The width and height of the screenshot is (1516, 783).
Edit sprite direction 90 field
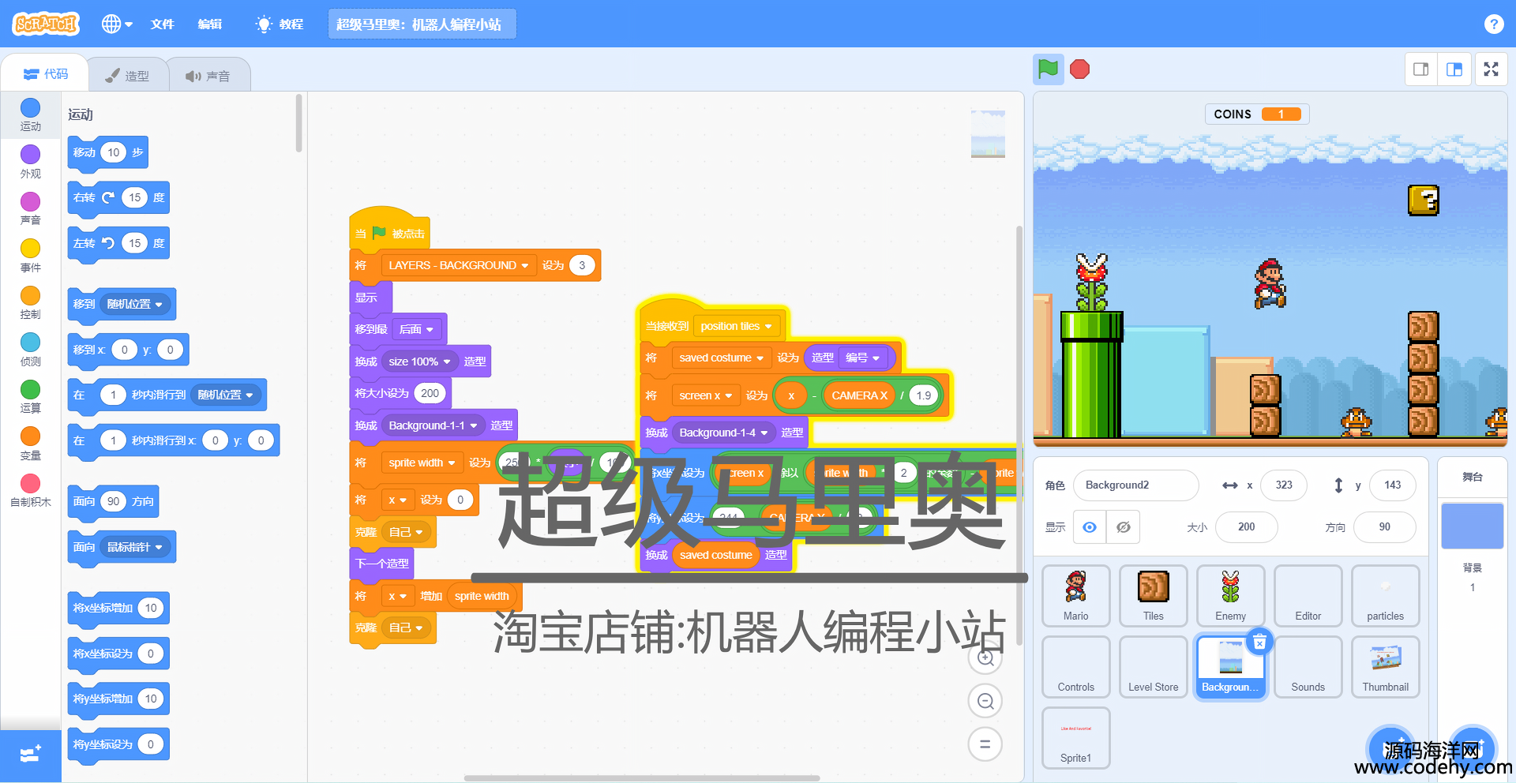tap(1384, 526)
